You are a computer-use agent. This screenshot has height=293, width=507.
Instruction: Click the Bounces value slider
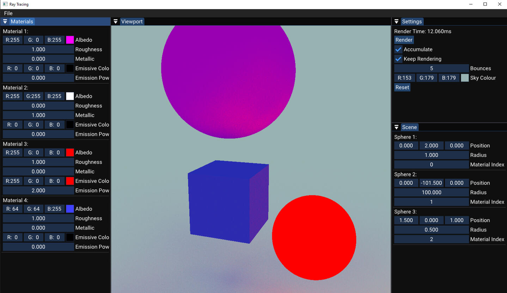pyautogui.click(x=431, y=68)
